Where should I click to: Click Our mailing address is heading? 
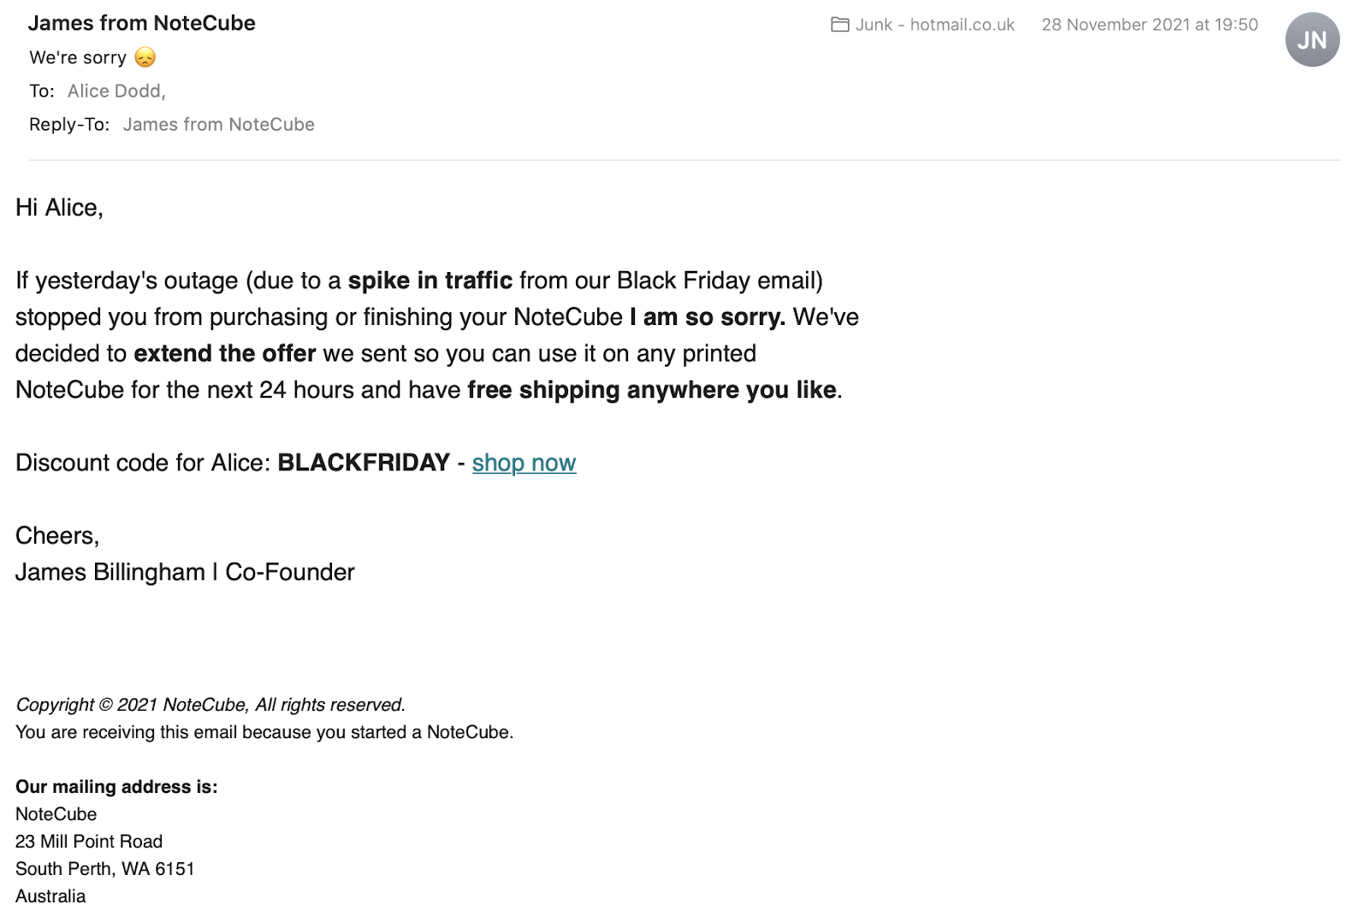116,787
